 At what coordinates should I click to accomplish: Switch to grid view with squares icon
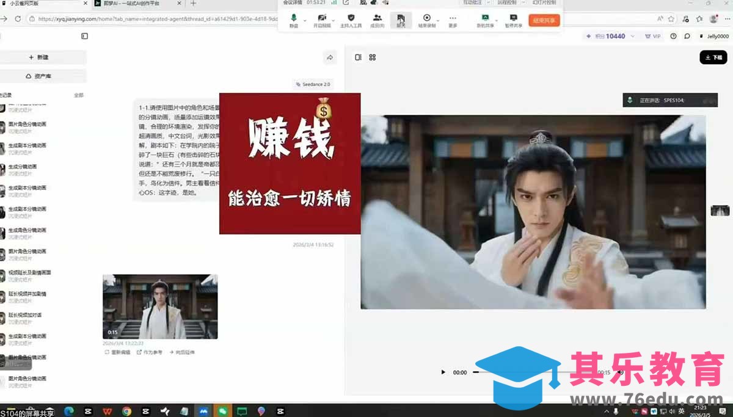[371, 57]
